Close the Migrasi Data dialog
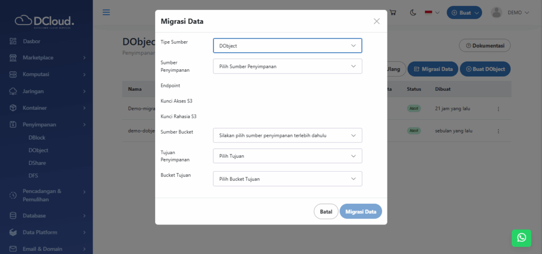 (x=376, y=21)
